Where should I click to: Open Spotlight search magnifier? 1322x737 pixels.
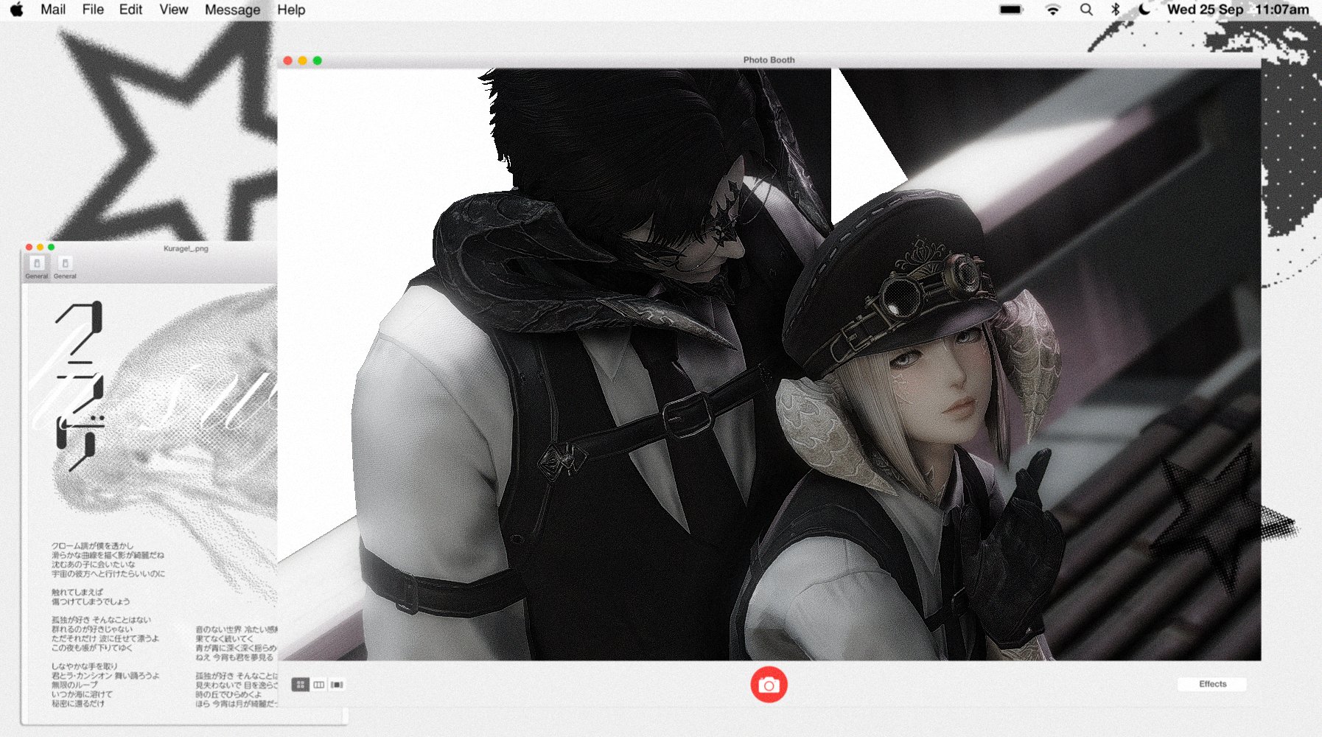(x=1086, y=10)
